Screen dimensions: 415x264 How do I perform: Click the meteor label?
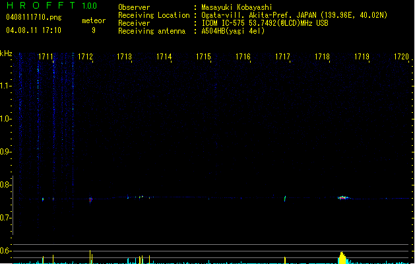coord(94,20)
